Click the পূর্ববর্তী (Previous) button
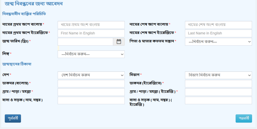Viewport: 257px width, 129px height. click(13, 118)
